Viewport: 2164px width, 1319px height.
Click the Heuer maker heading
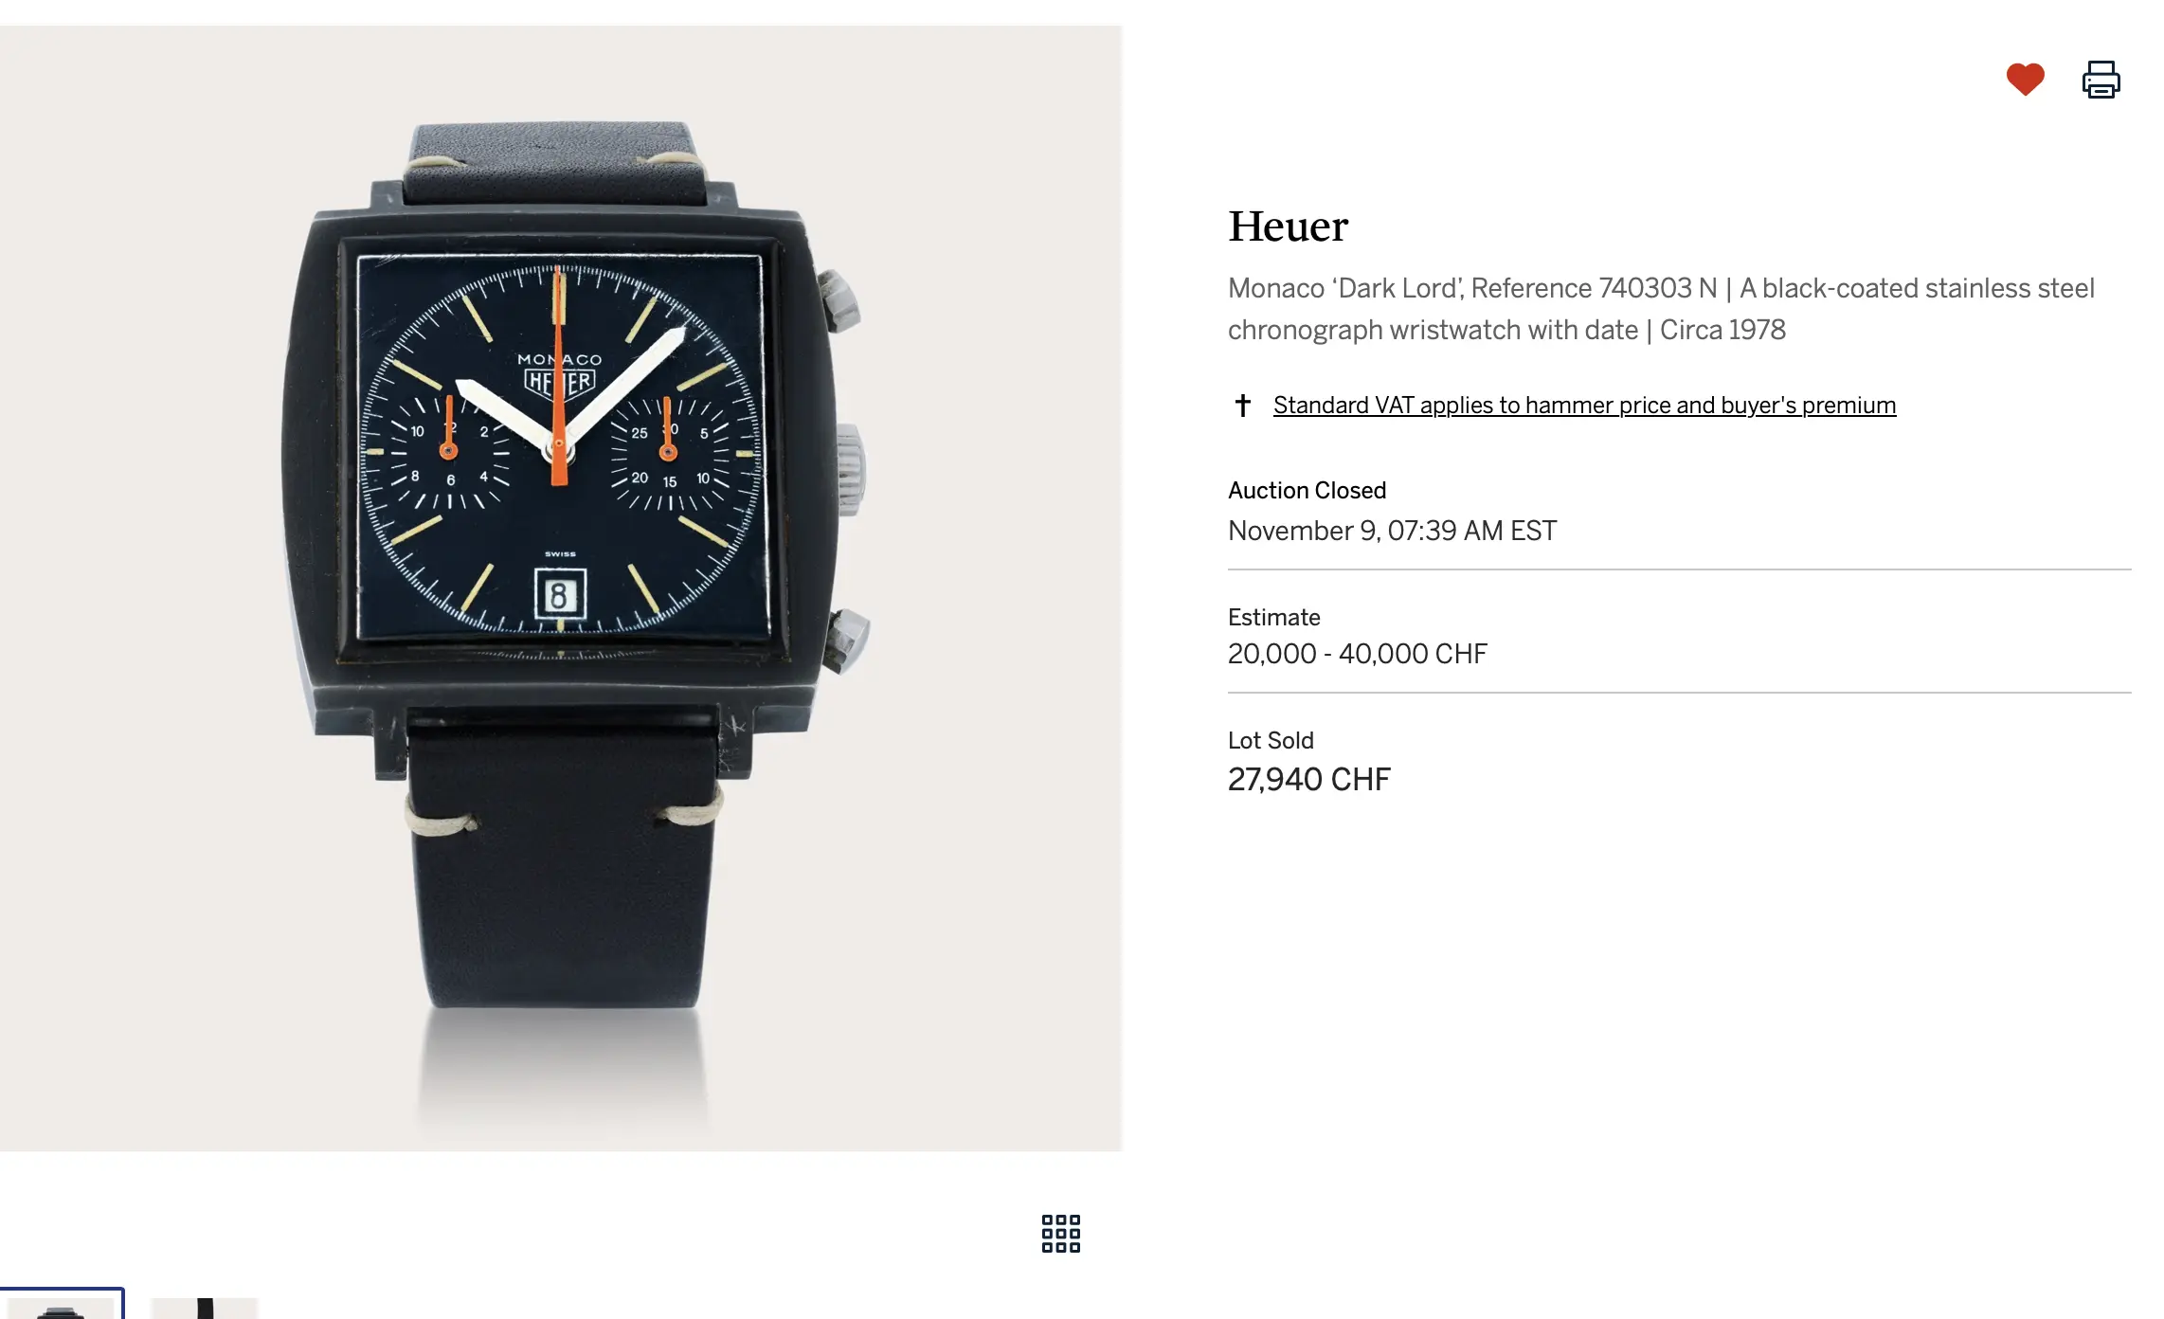tap(1288, 226)
